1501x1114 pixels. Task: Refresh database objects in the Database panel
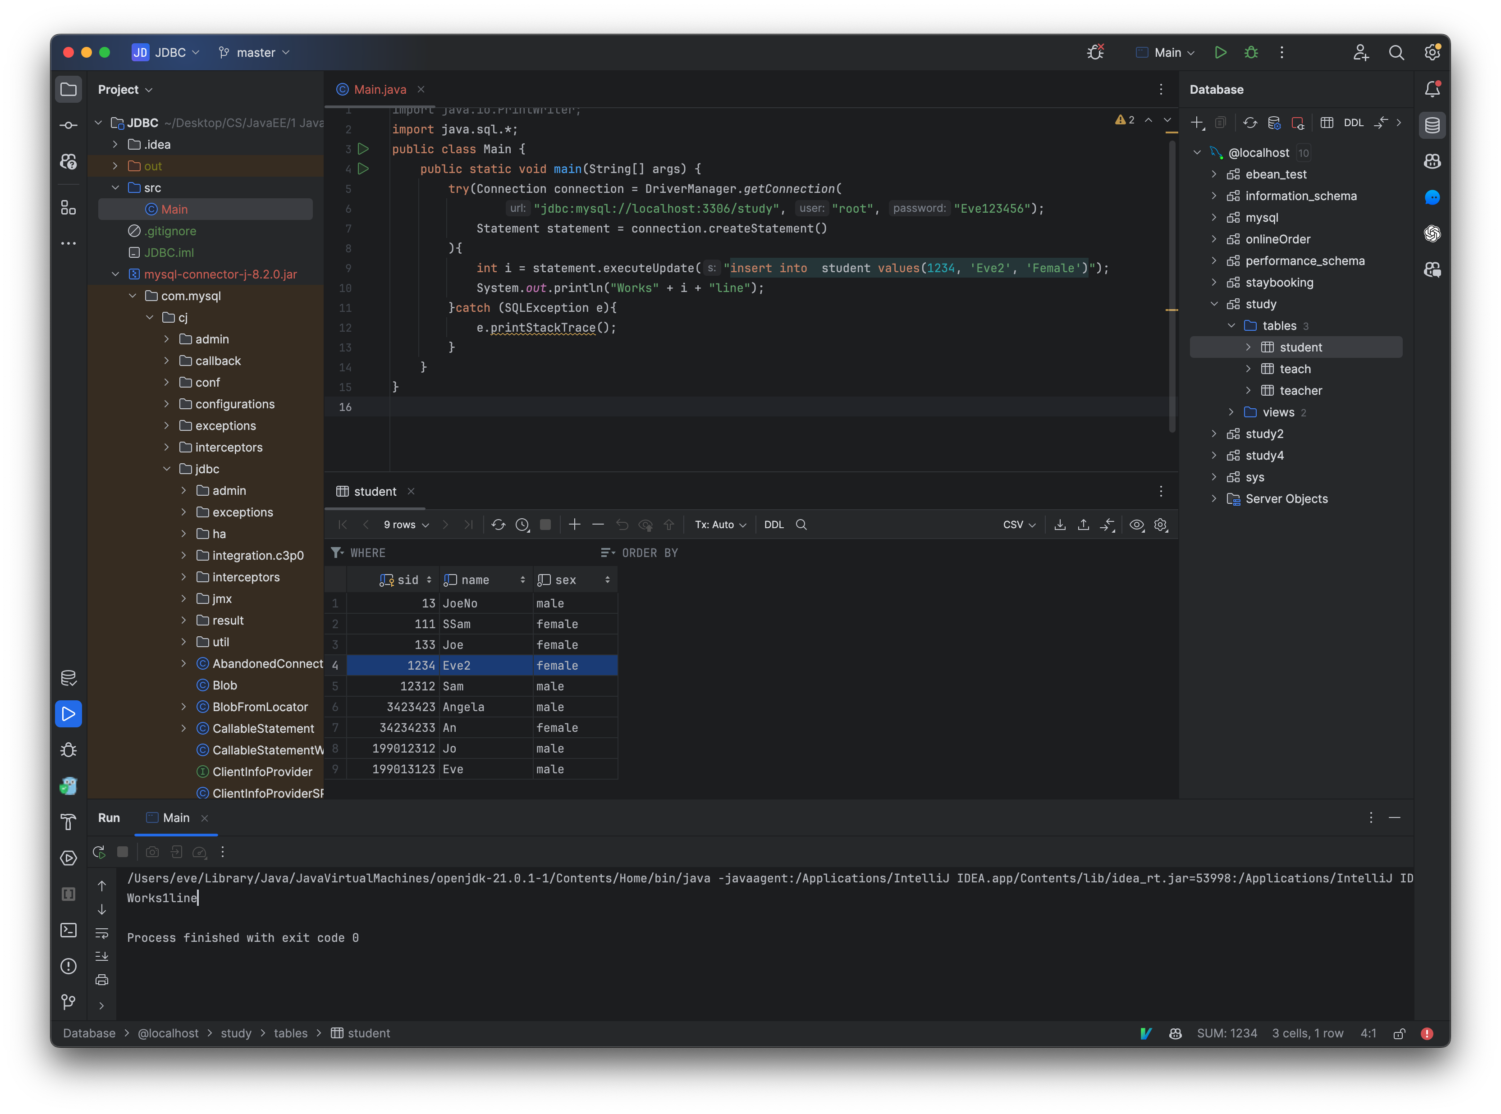pos(1251,123)
